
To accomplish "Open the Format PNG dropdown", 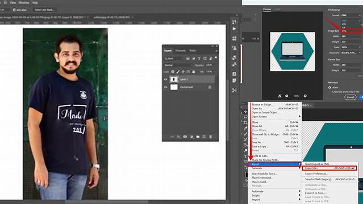I will click(x=351, y=15).
